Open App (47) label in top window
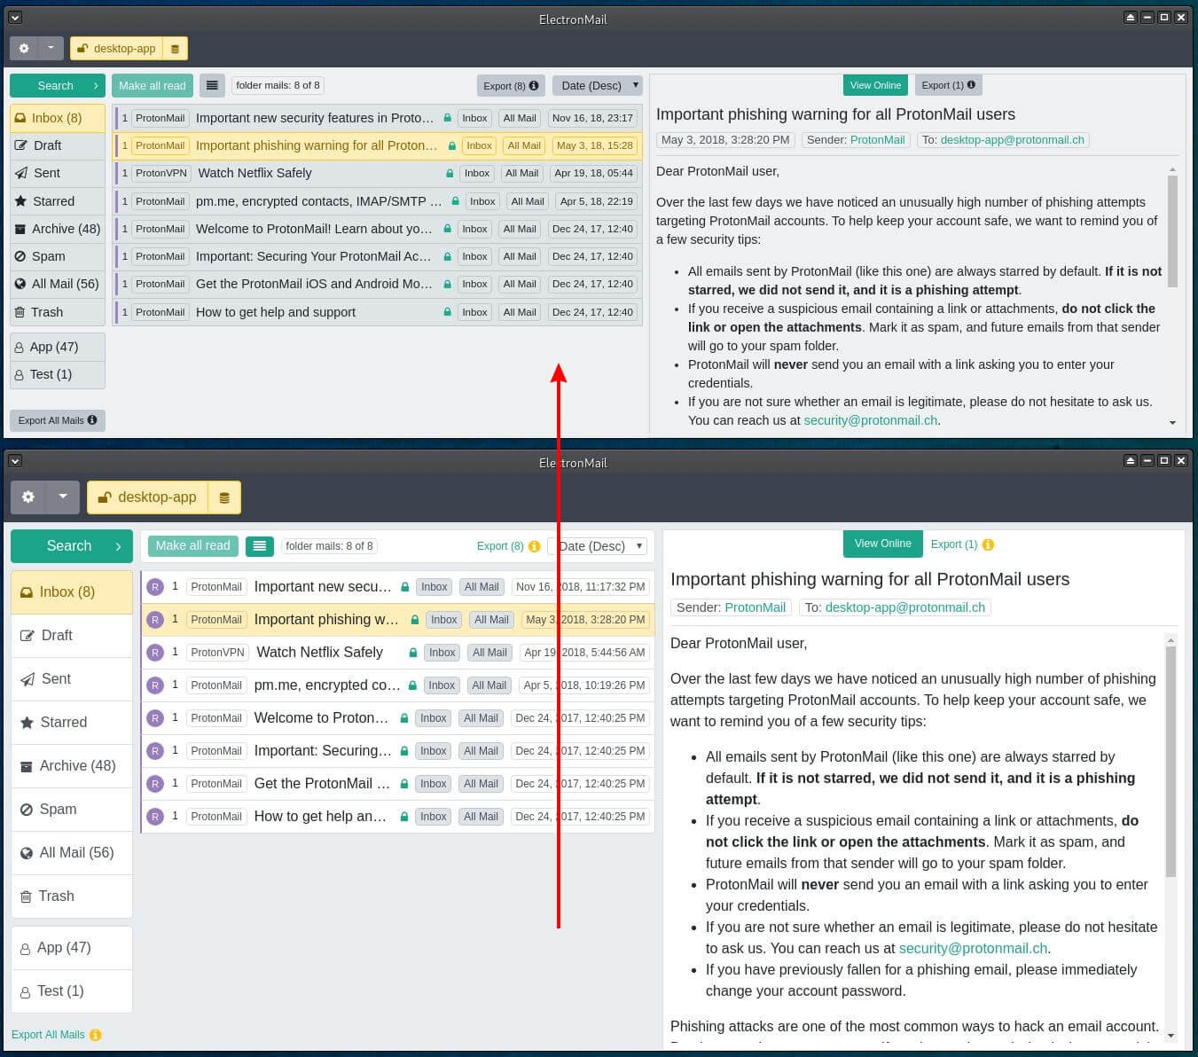Screen dimensions: 1198x1057 pyautogui.click(x=58, y=347)
